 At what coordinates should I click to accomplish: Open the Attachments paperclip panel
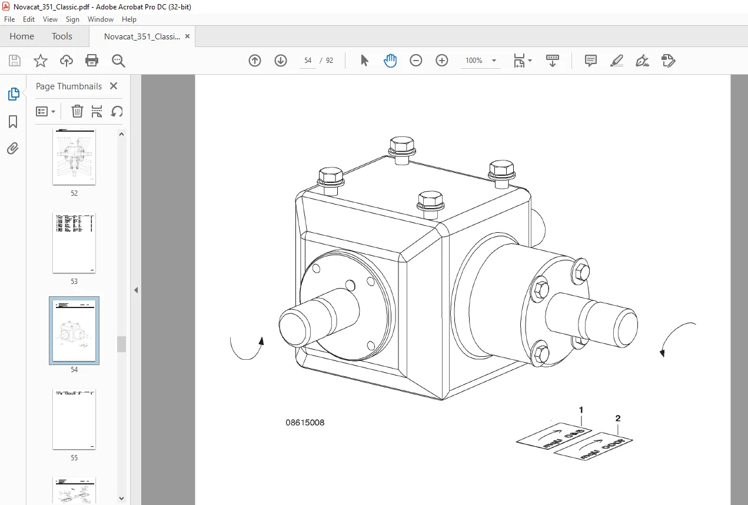point(13,148)
